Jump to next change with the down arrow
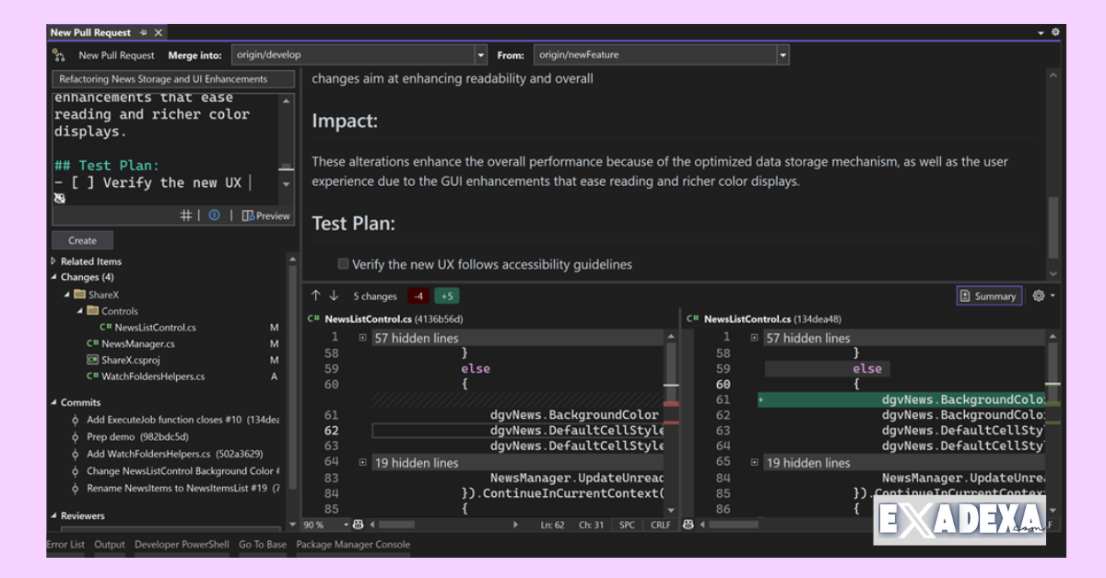This screenshot has height=578, width=1106. [x=333, y=295]
